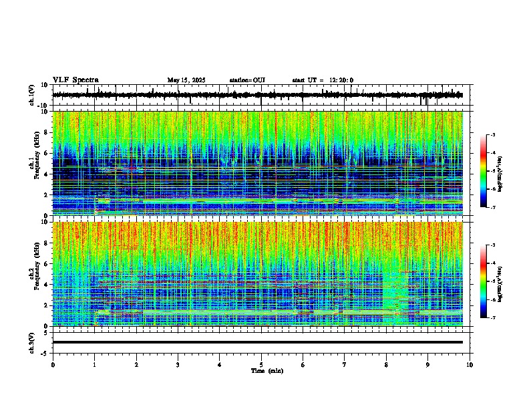Click the "VLF Spectra" plot title
Image resolution: width=529 pixels, height=409 pixels.
[x=75, y=80]
